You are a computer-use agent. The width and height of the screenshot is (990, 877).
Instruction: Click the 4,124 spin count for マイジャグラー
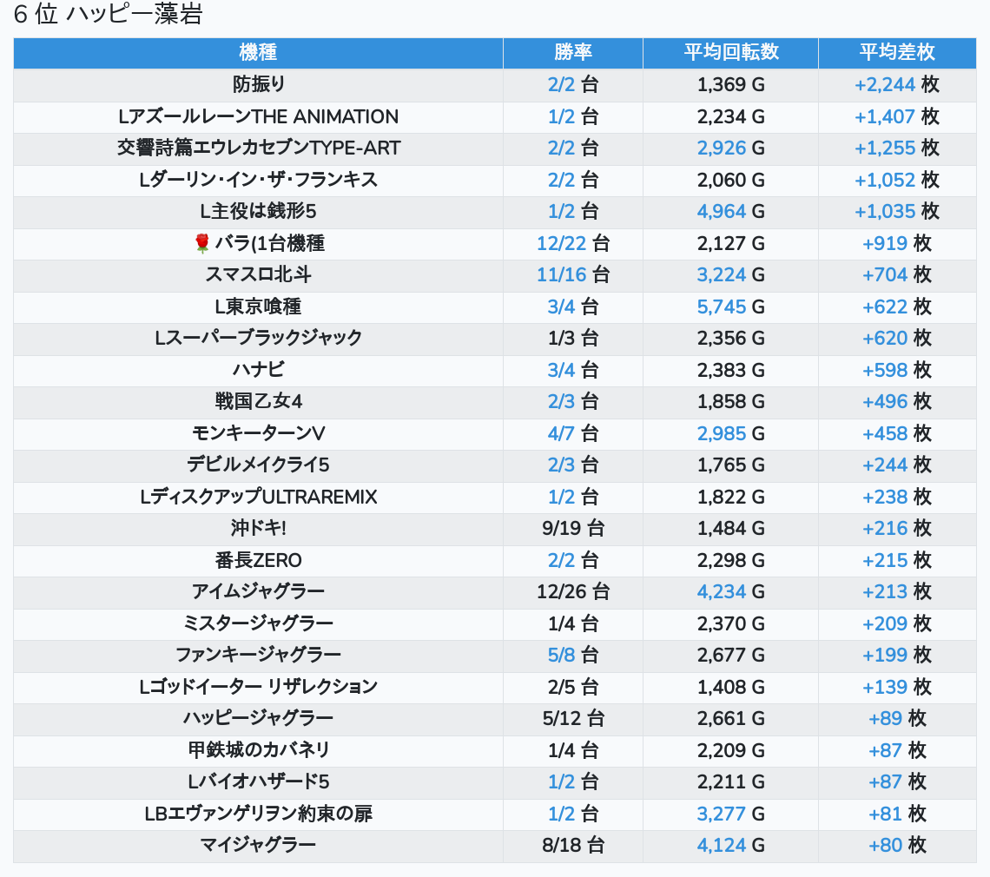tap(721, 845)
